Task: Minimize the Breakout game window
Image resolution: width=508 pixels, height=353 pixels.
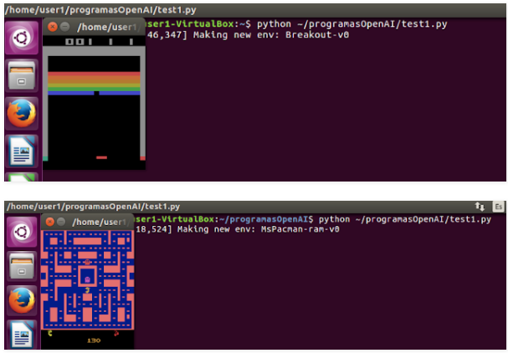Action: tap(65, 27)
